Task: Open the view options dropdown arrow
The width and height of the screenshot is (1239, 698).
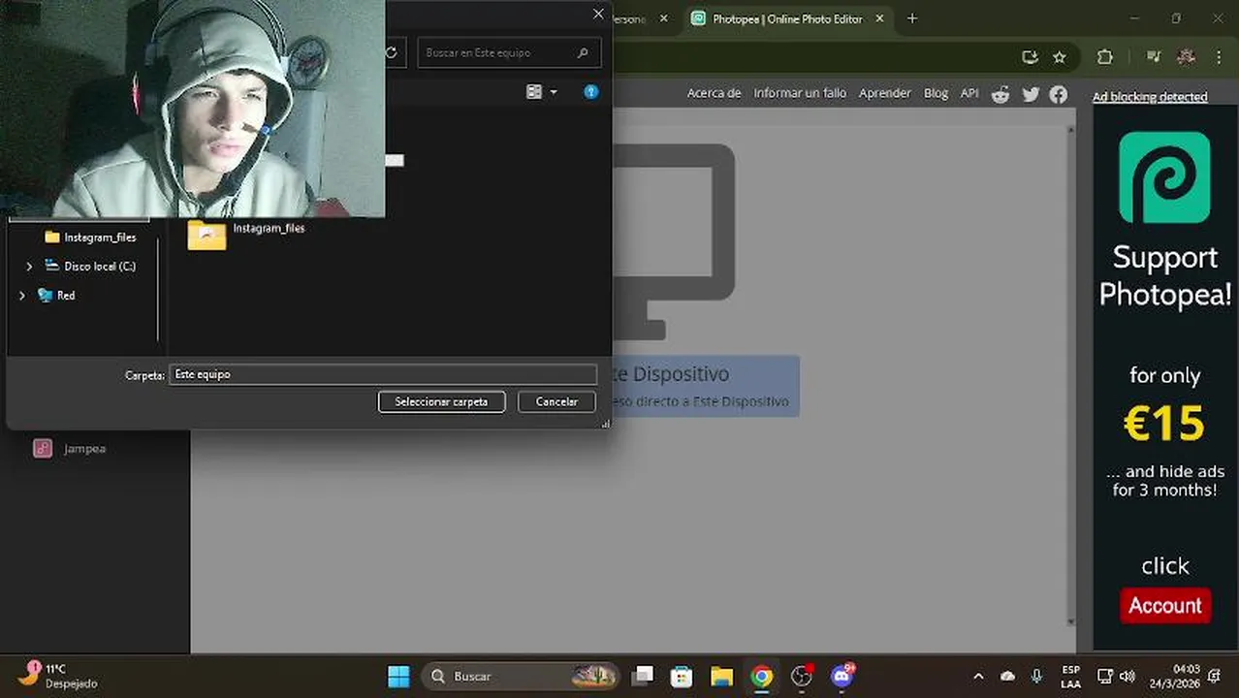Action: coord(554,92)
